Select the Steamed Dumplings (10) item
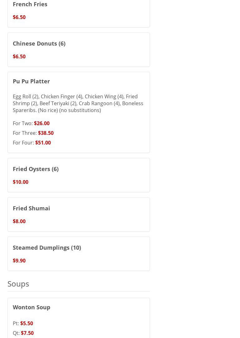The image size is (240, 338). click(x=47, y=247)
